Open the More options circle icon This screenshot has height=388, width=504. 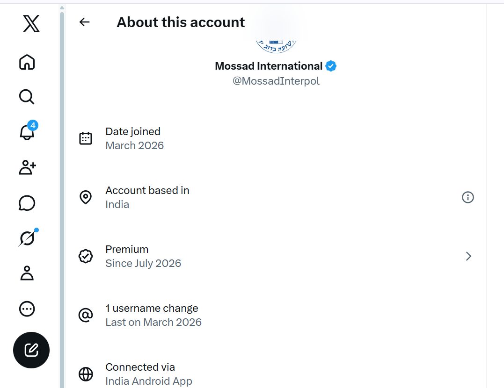coord(27,309)
